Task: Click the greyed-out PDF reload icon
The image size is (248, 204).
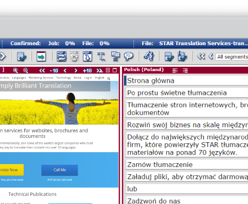Action: point(74,56)
